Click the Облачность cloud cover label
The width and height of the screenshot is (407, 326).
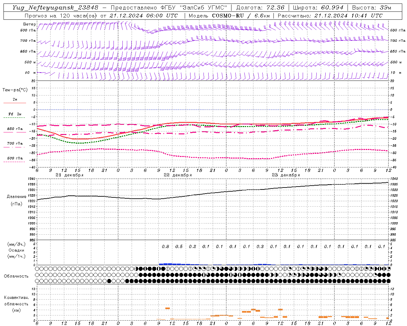[x=16, y=276]
